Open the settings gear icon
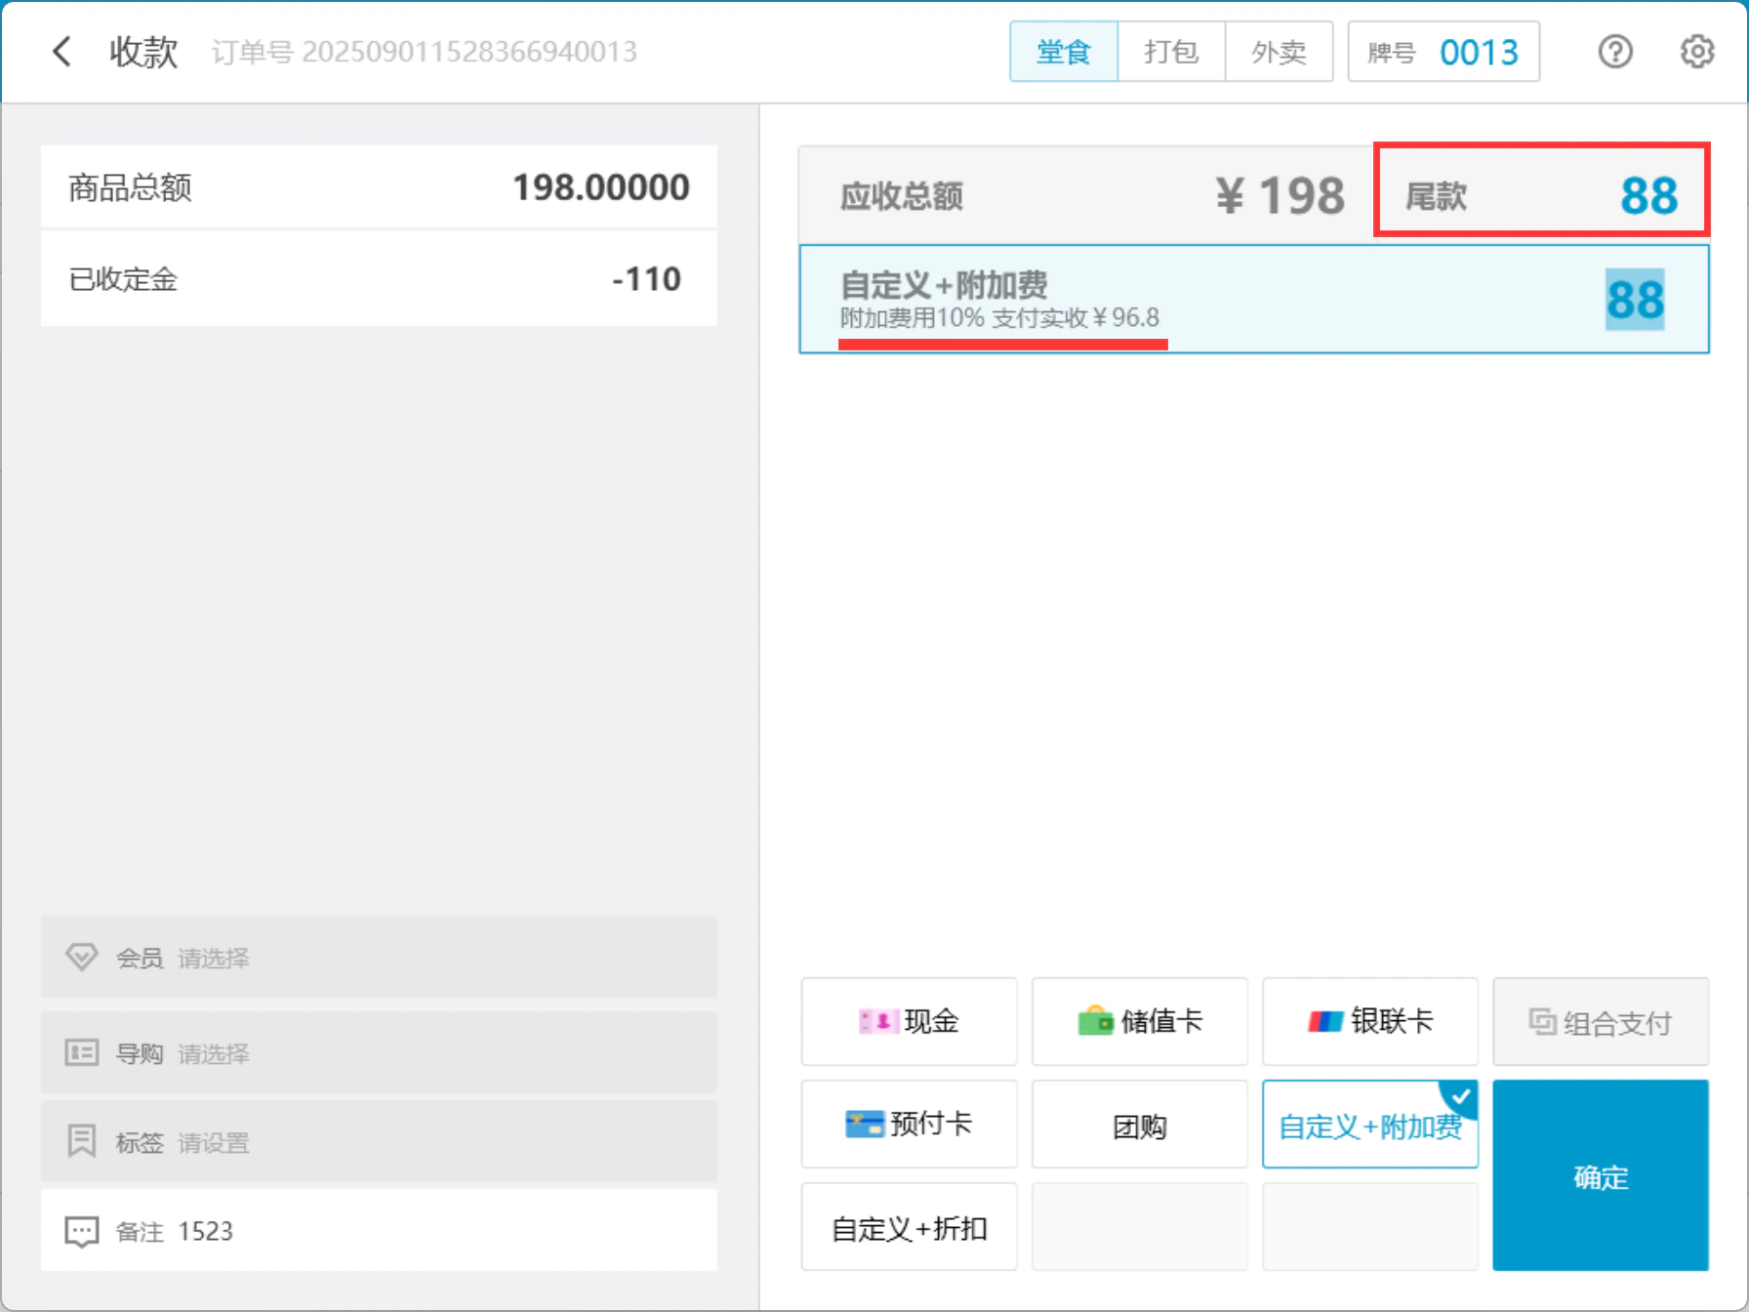This screenshot has height=1312, width=1749. tap(1697, 52)
